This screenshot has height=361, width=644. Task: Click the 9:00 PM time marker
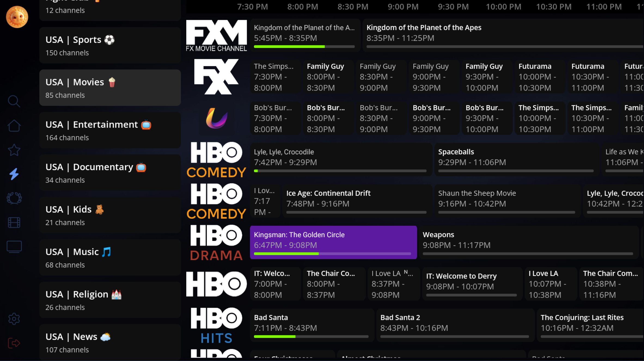[x=403, y=7]
